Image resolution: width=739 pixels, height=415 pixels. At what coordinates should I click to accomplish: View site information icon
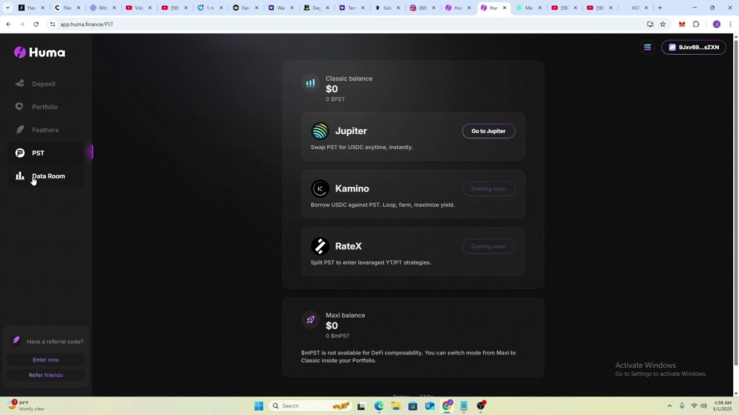53,24
